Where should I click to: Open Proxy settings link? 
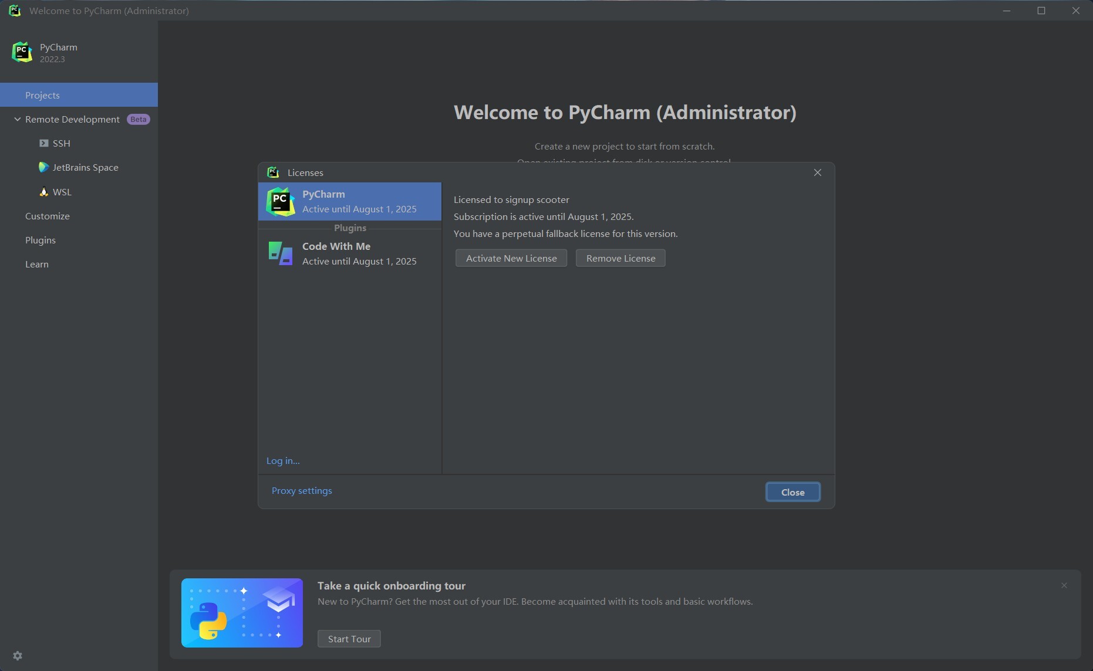tap(302, 490)
